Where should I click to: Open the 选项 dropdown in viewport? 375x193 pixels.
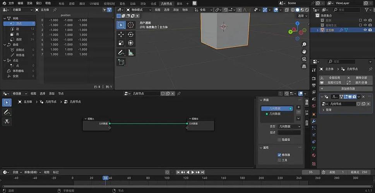point(303,16)
